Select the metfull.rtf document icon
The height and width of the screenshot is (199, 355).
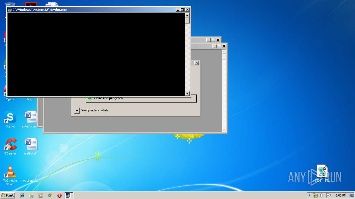[x=31, y=146]
